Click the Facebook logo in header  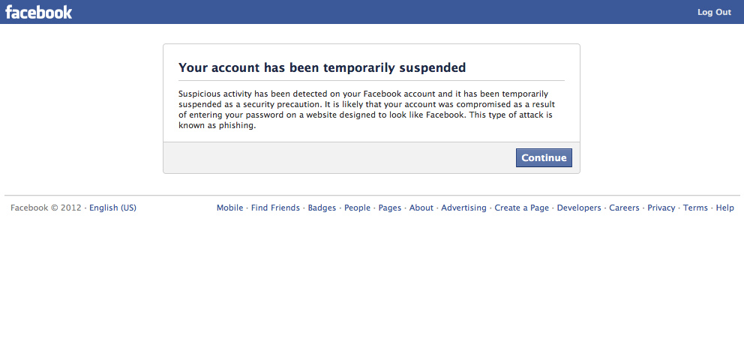point(39,12)
